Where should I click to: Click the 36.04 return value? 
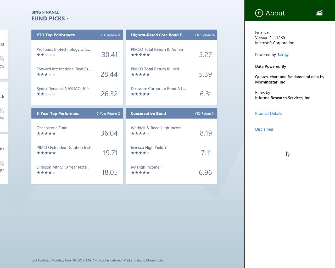(x=109, y=133)
